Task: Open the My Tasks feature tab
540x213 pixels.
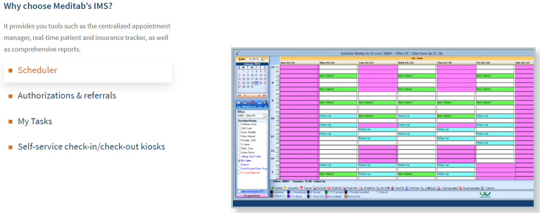Action: click(35, 121)
